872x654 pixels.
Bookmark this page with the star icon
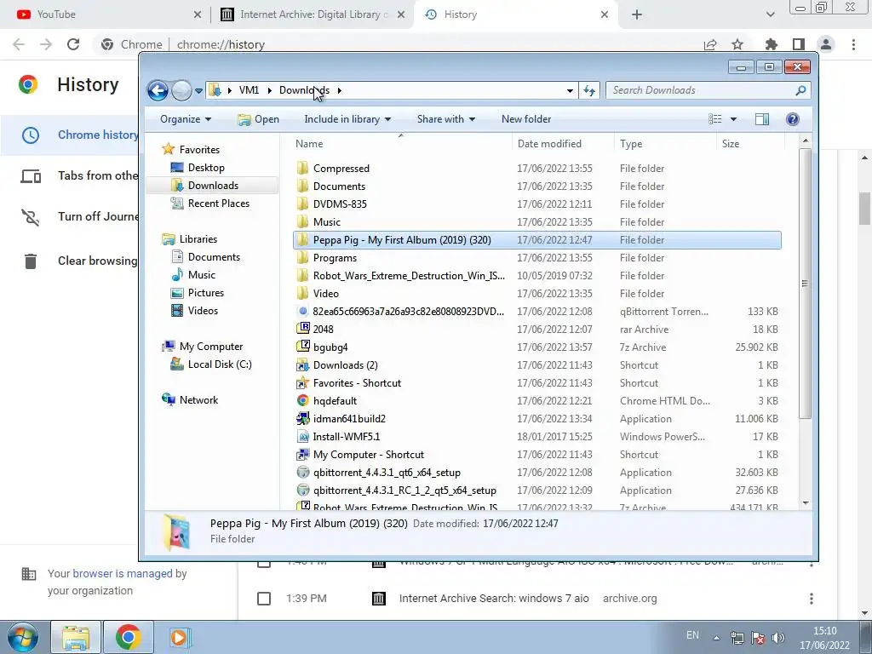pos(737,44)
